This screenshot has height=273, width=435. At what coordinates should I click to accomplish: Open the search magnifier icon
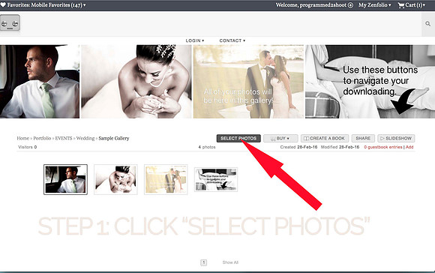point(428,24)
